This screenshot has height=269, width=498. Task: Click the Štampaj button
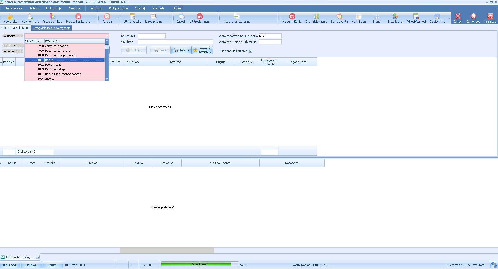click(x=181, y=50)
